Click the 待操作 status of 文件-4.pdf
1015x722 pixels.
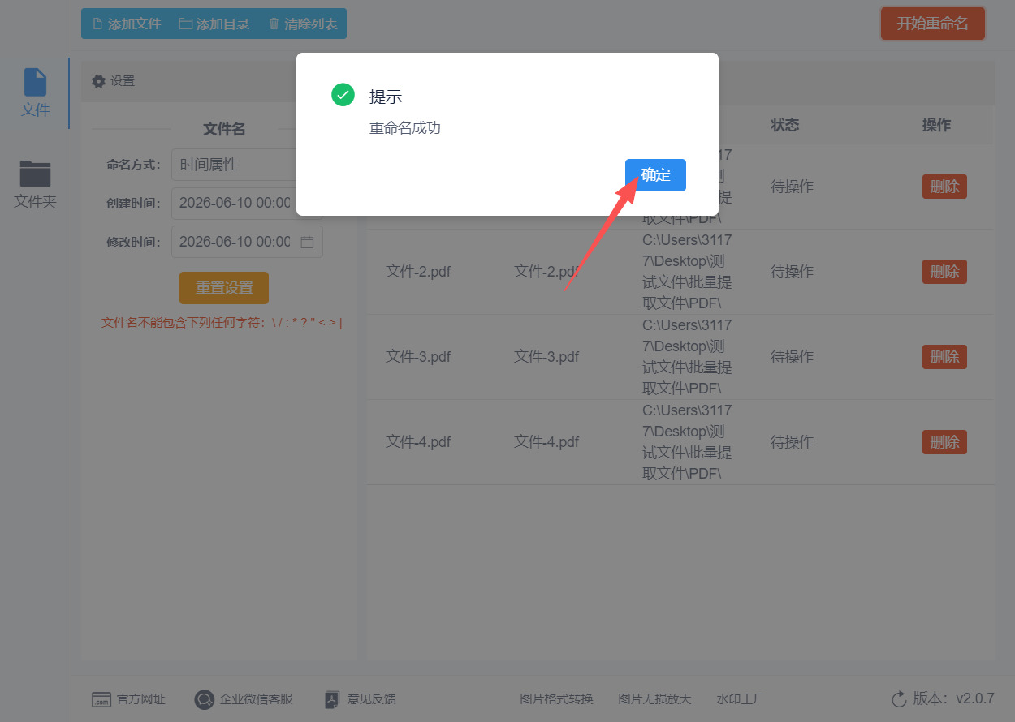[792, 442]
